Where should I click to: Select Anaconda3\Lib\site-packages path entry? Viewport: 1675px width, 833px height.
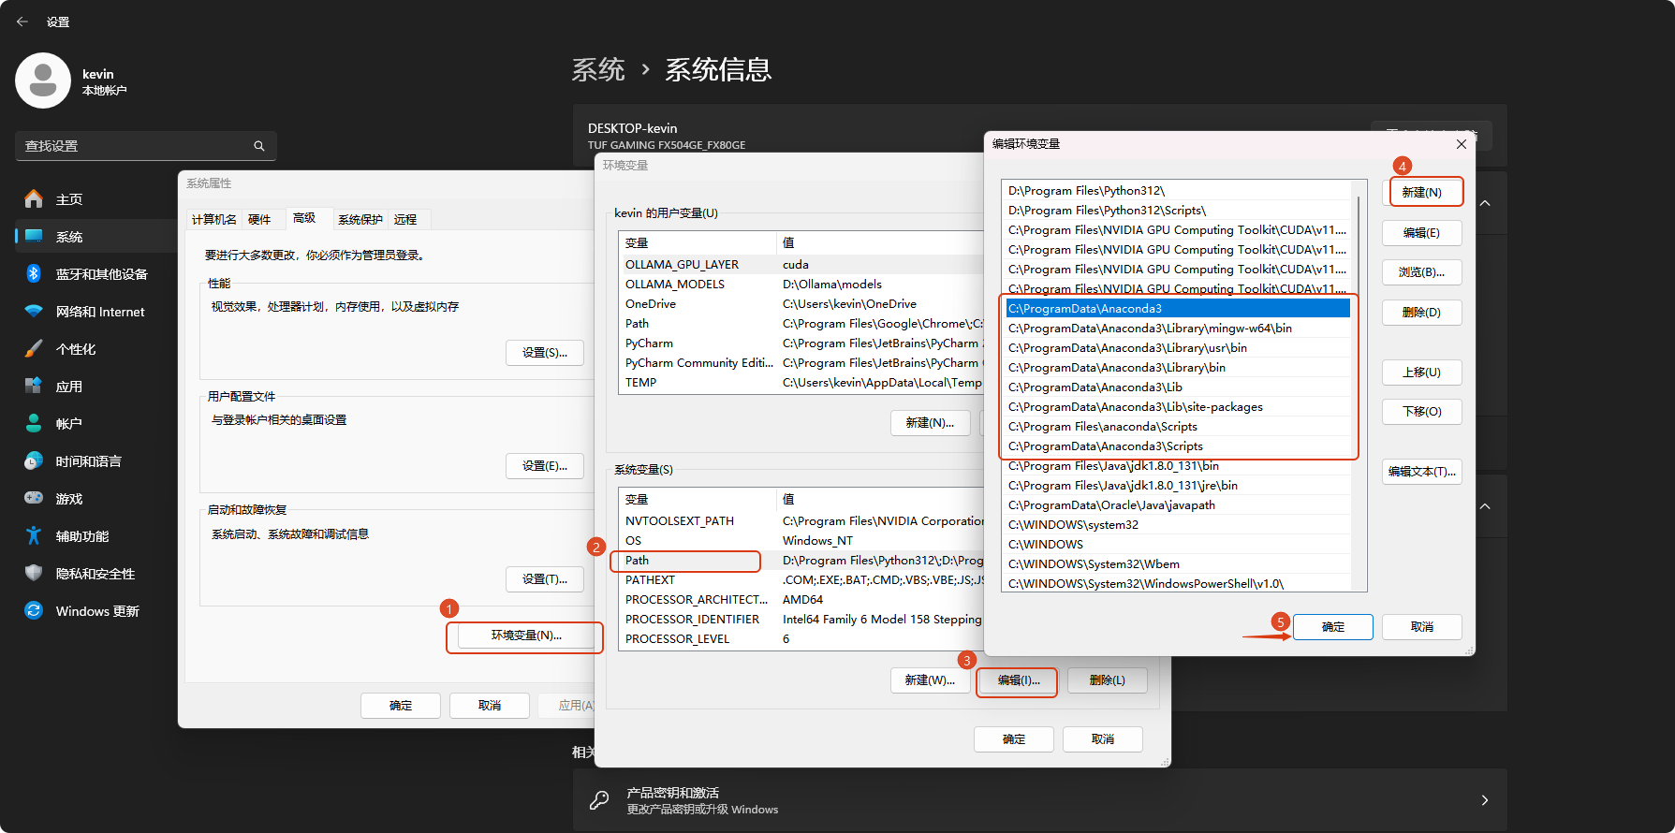pyautogui.click(x=1178, y=407)
